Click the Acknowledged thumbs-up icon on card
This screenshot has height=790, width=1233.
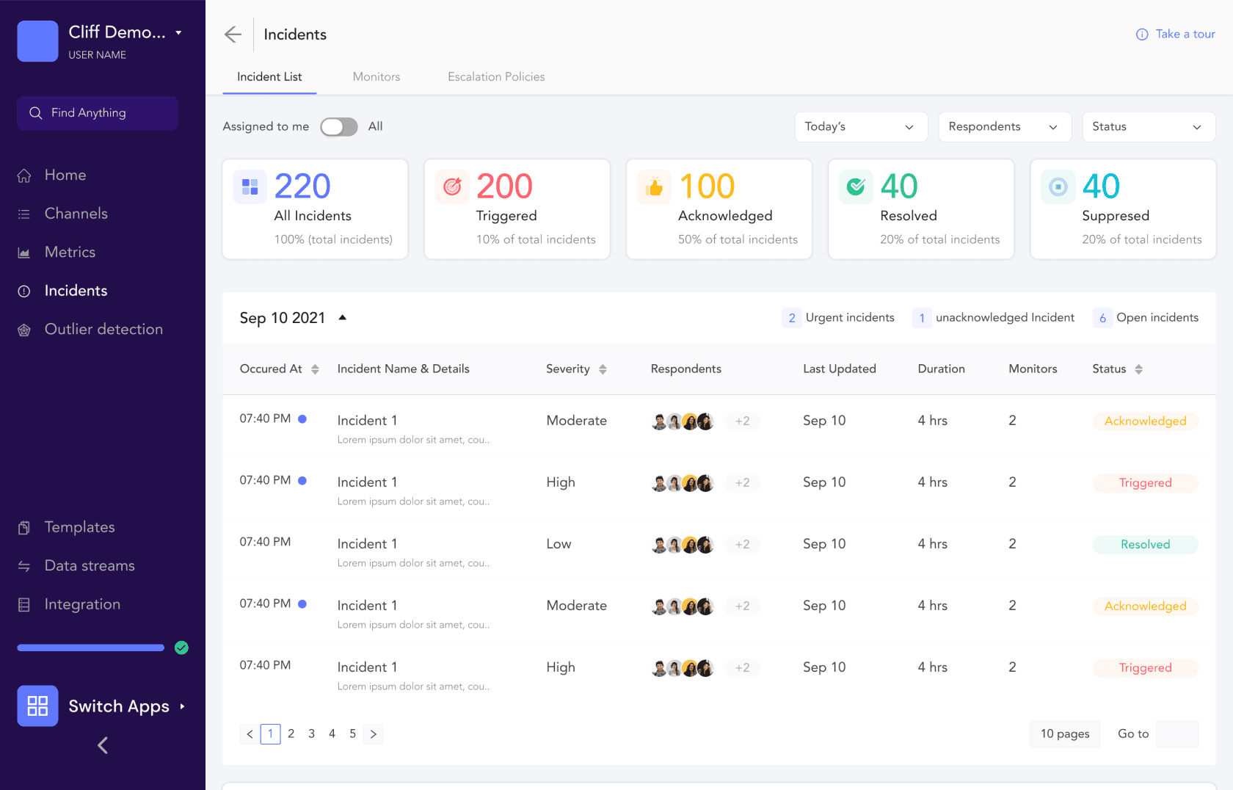pyautogui.click(x=654, y=186)
